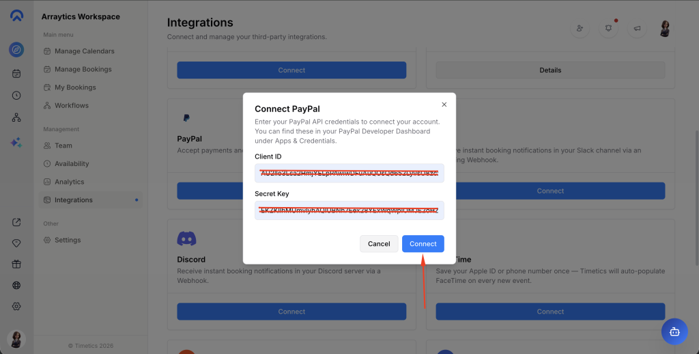Go to Manage Calendars
This screenshot has width=699, height=354.
84,51
